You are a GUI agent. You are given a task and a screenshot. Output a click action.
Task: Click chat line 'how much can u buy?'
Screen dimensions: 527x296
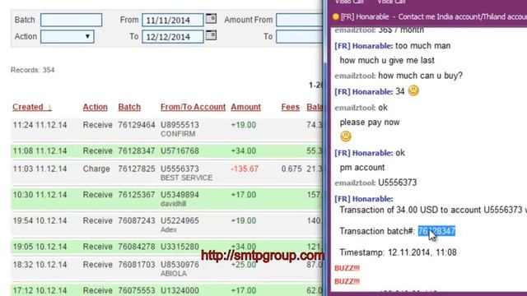pos(420,76)
